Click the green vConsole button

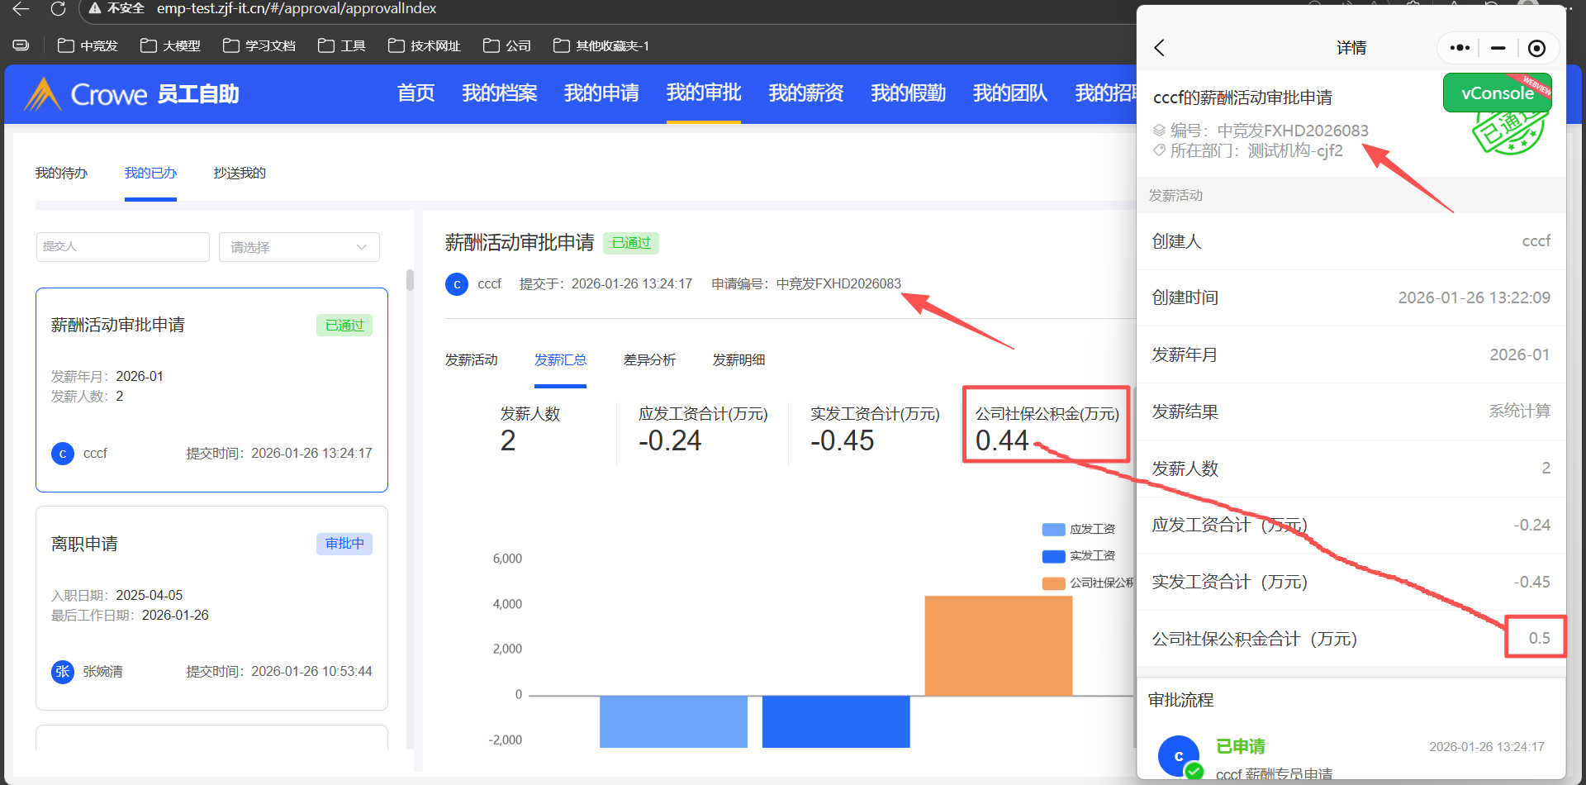click(x=1497, y=93)
